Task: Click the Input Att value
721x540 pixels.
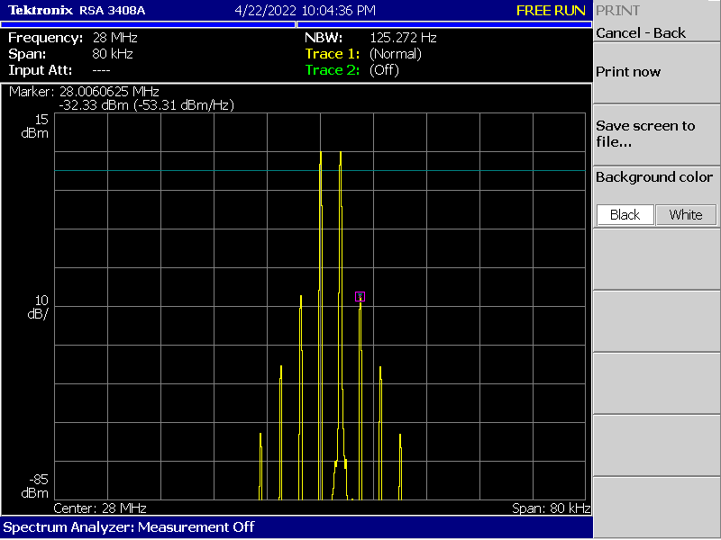Action: pos(101,71)
